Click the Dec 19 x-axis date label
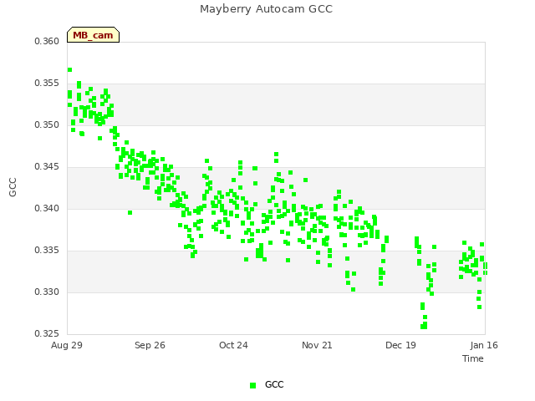 [x=400, y=345]
